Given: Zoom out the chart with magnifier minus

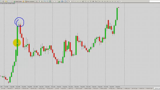Looking at the screenshot, I should (47, 1).
